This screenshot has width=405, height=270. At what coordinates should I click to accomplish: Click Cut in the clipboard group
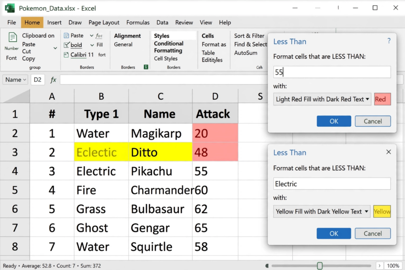pyautogui.click(x=26, y=51)
